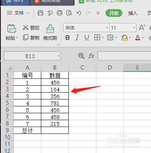Apply the red font color
The image size is (151, 153).
tap(138, 37)
